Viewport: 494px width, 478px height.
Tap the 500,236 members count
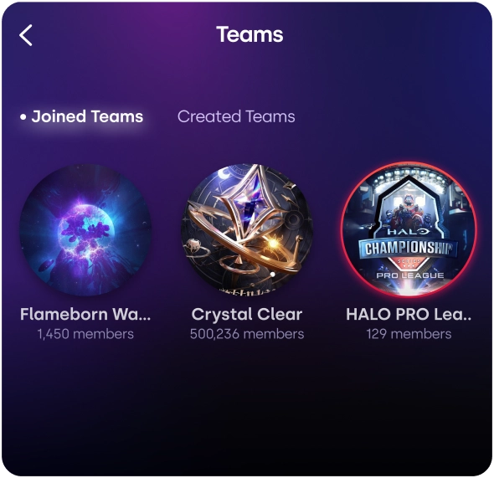pos(247,334)
